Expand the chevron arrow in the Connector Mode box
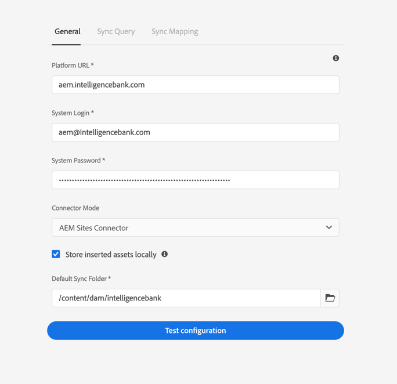Screen dimensions: 397x384 click(x=329, y=228)
